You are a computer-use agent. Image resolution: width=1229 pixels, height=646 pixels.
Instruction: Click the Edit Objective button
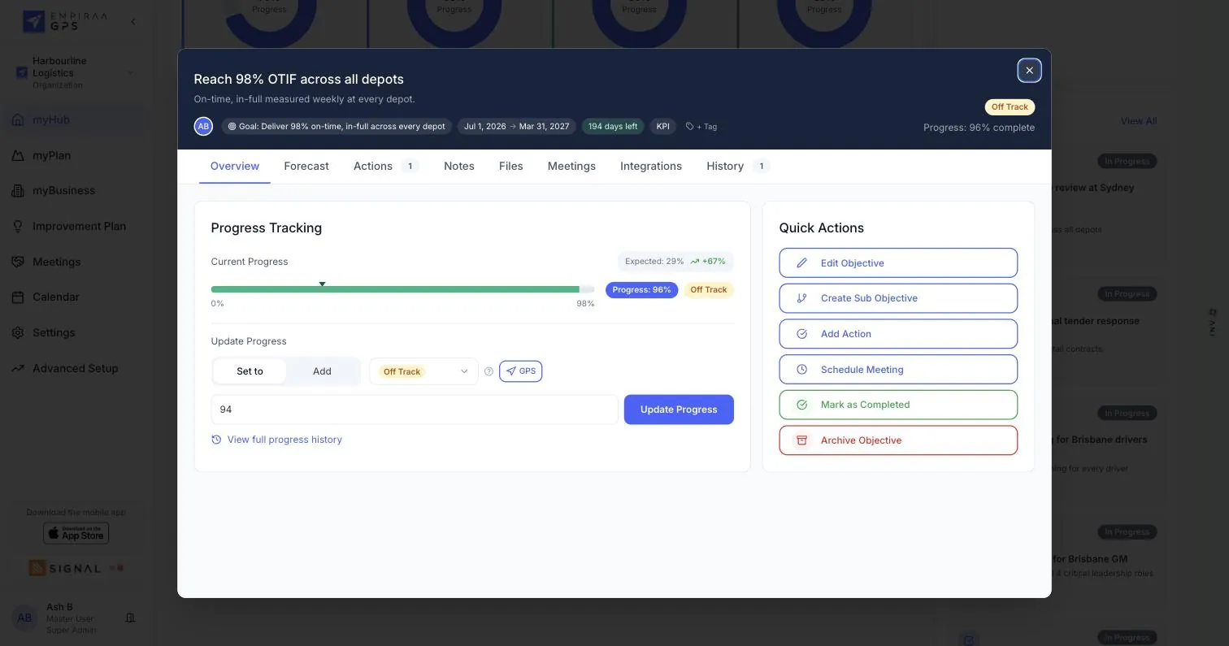coord(898,263)
